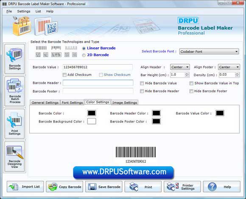Screen dimensions: 246x199
Task: Switch to Barcode Designing View
Action: pos(14,156)
